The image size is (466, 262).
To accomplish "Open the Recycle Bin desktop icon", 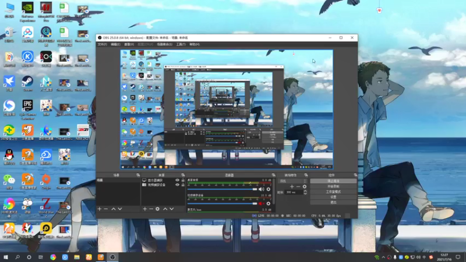I will point(9,35).
